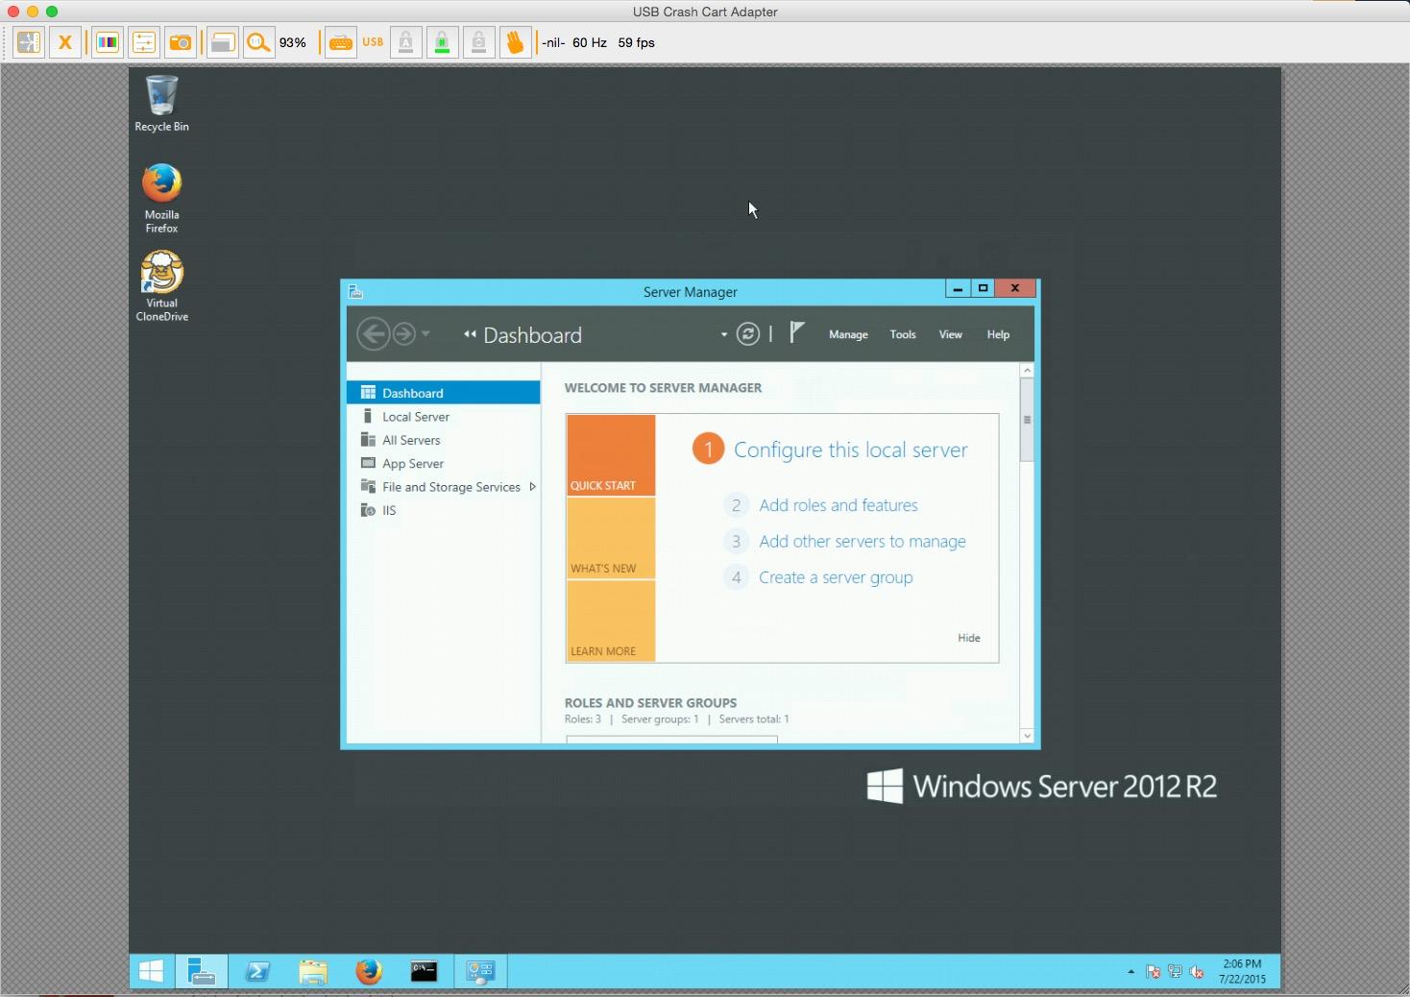Click the Server Manager taskbar icon
This screenshot has width=1410, height=997.
pos(202,972)
